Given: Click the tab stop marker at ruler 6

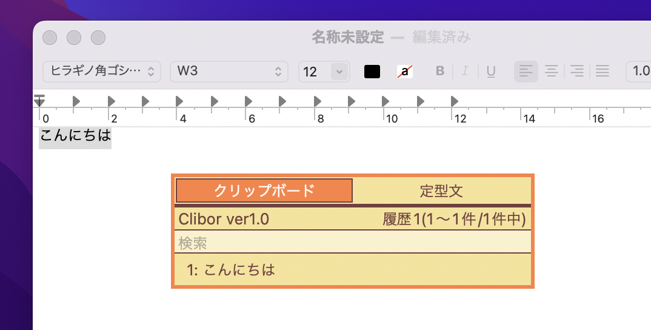Looking at the screenshot, I should [248, 101].
